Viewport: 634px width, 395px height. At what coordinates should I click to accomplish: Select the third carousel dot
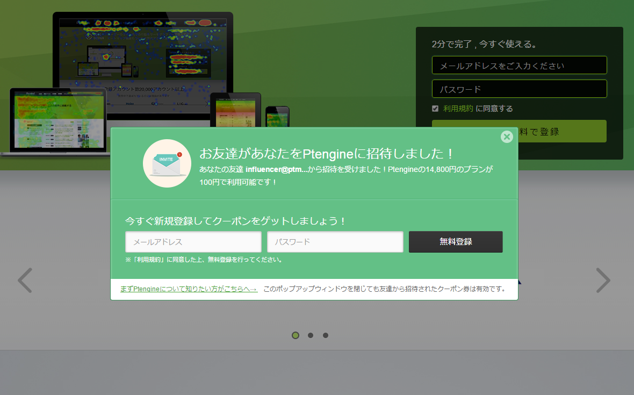point(326,335)
